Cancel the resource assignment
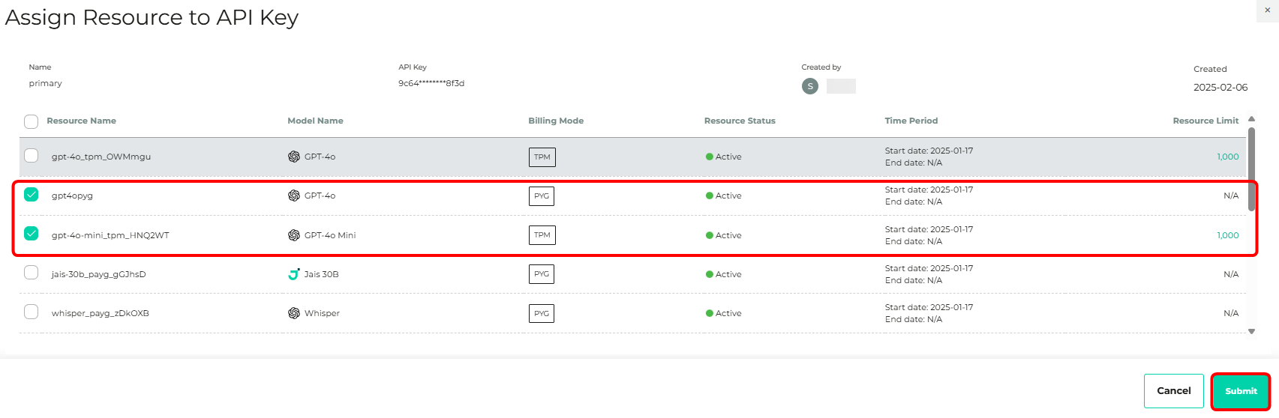The image size is (1279, 418). tap(1174, 391)
